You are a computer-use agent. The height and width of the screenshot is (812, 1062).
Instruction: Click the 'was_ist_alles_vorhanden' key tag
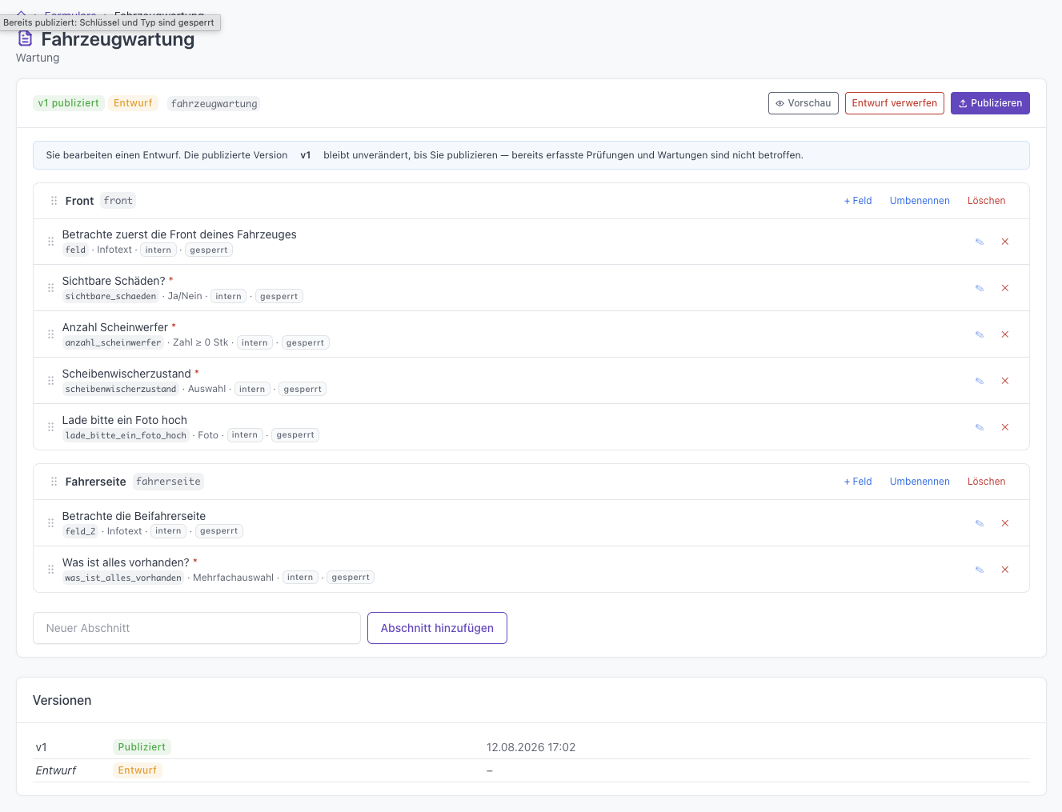123,578
